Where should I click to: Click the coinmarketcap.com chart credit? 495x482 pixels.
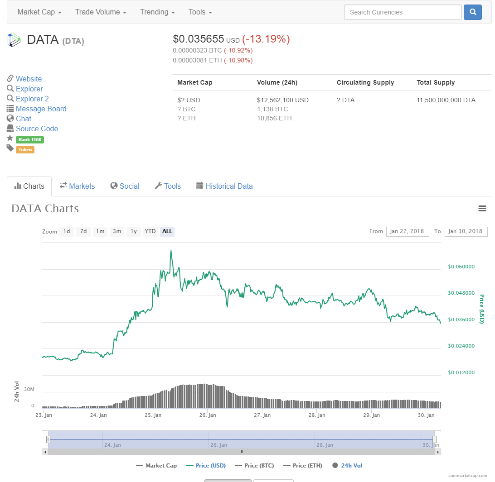467,475
